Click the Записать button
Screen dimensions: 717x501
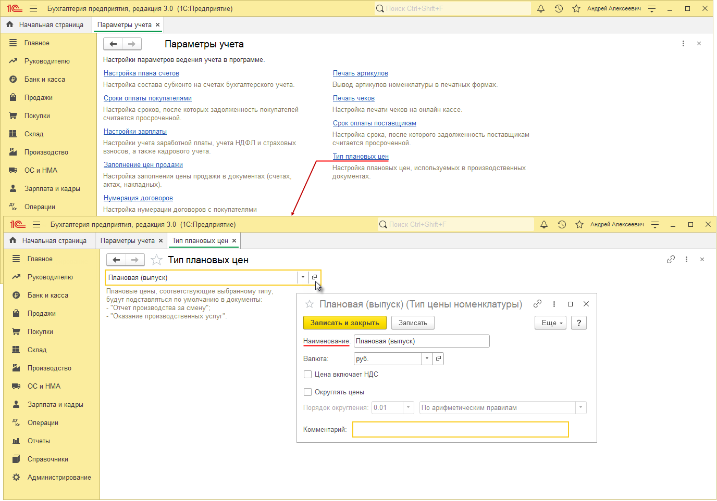tap(413, 323)
